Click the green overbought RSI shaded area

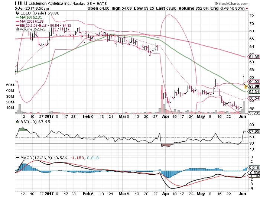click(23, 129)
